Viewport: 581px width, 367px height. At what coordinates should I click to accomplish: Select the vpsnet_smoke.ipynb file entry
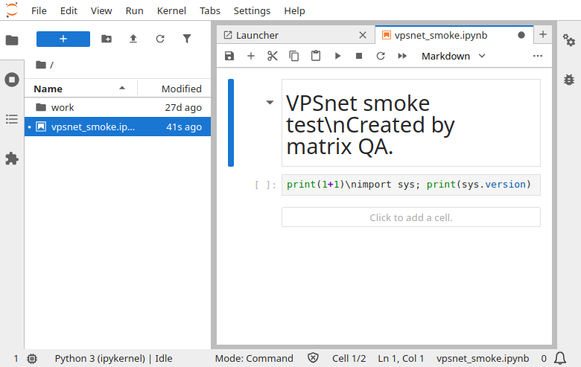click(118, 127)
